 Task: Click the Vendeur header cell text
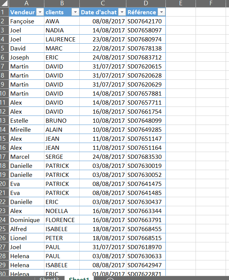pyautogui.click(x=22, y=12)
